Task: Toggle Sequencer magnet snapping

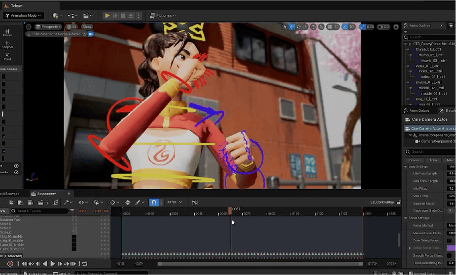Action: tap(153, 203)
